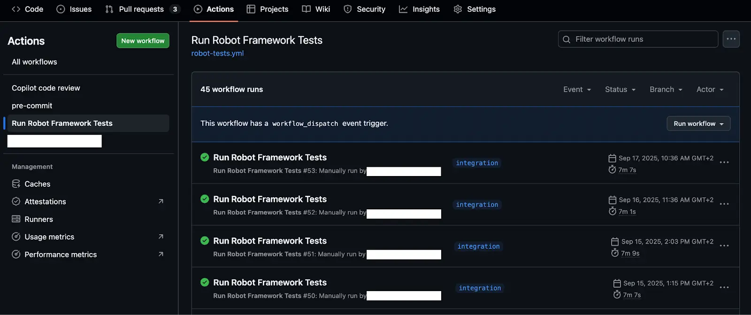The image size is (751, 315).
Task: Click the Runners server icon
Action: [x=16, y=219]
